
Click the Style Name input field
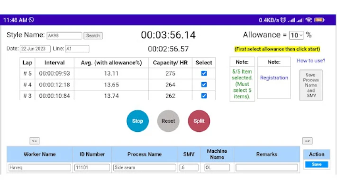tap(64, 35)
